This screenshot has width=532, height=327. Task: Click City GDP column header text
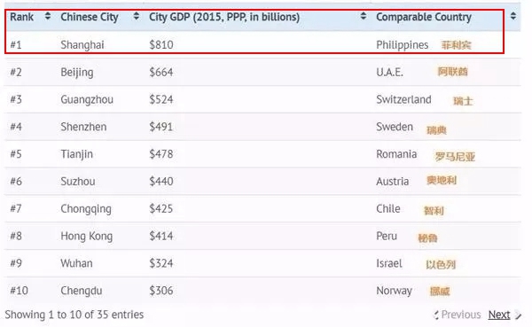pyautogui.click(x=224, y=17)
